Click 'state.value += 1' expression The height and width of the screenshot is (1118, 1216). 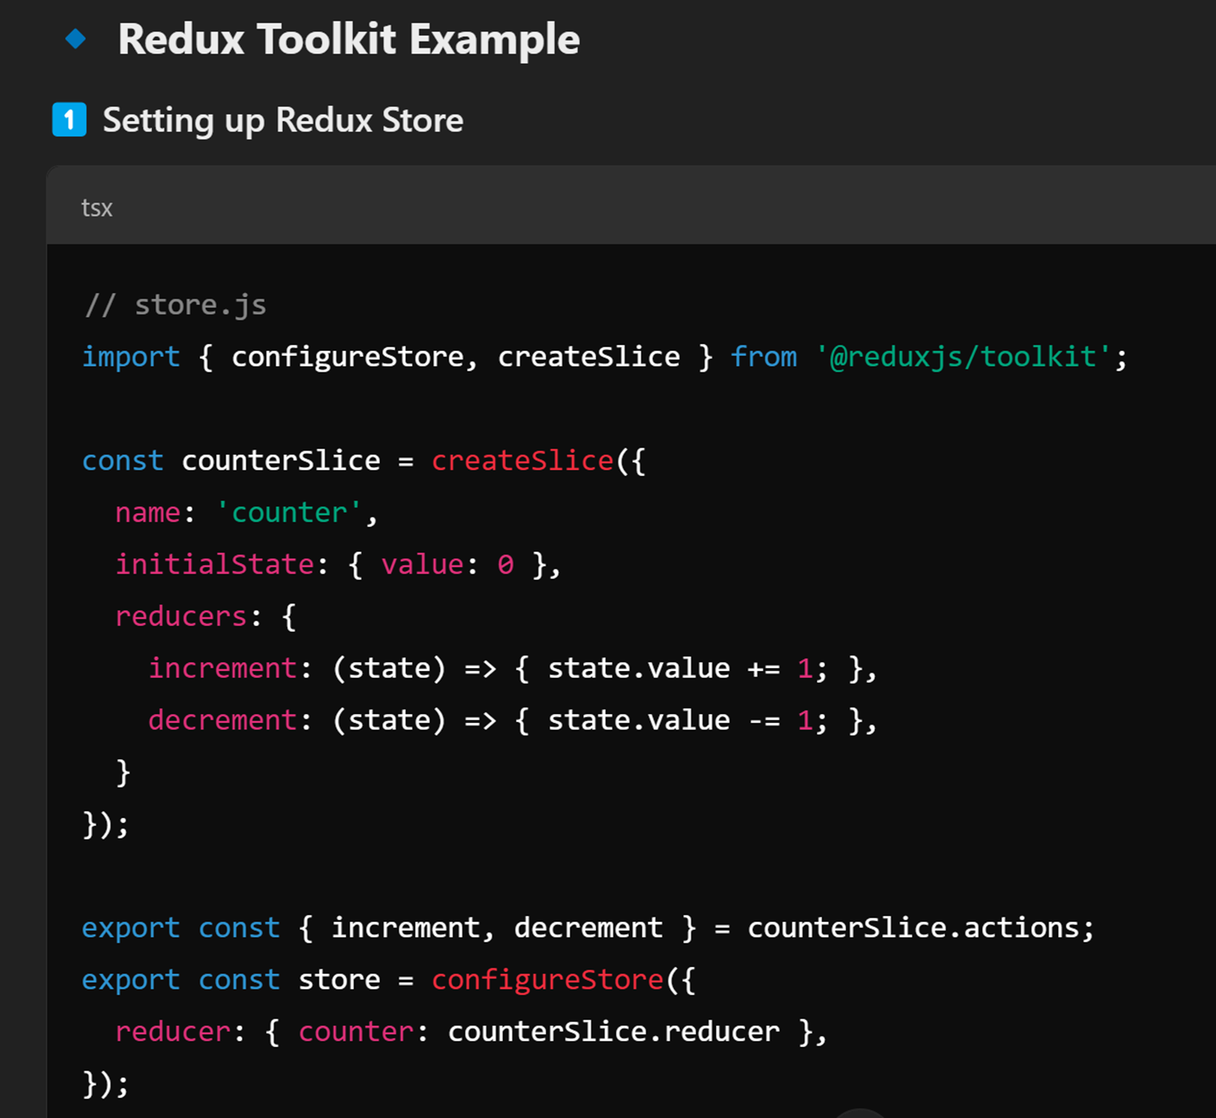pos(680,669)
